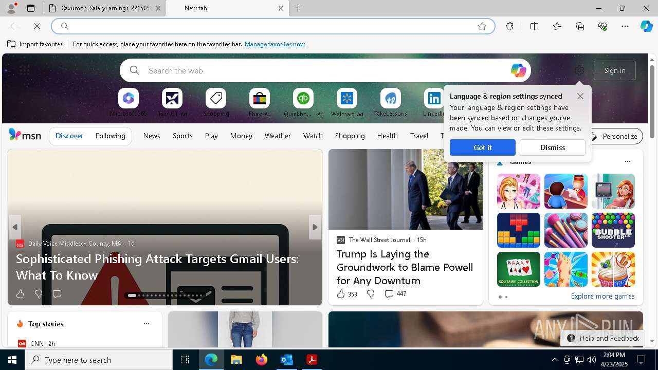Dislike the Trump Powell article
The height and width of the screenshot is (370, 658).
tap(371, 294)
